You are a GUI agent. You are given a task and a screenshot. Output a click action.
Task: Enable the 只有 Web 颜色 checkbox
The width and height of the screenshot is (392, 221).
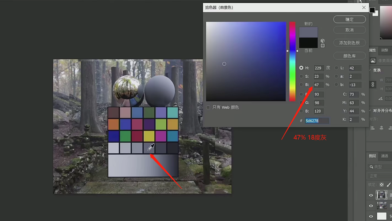[208, 107]
